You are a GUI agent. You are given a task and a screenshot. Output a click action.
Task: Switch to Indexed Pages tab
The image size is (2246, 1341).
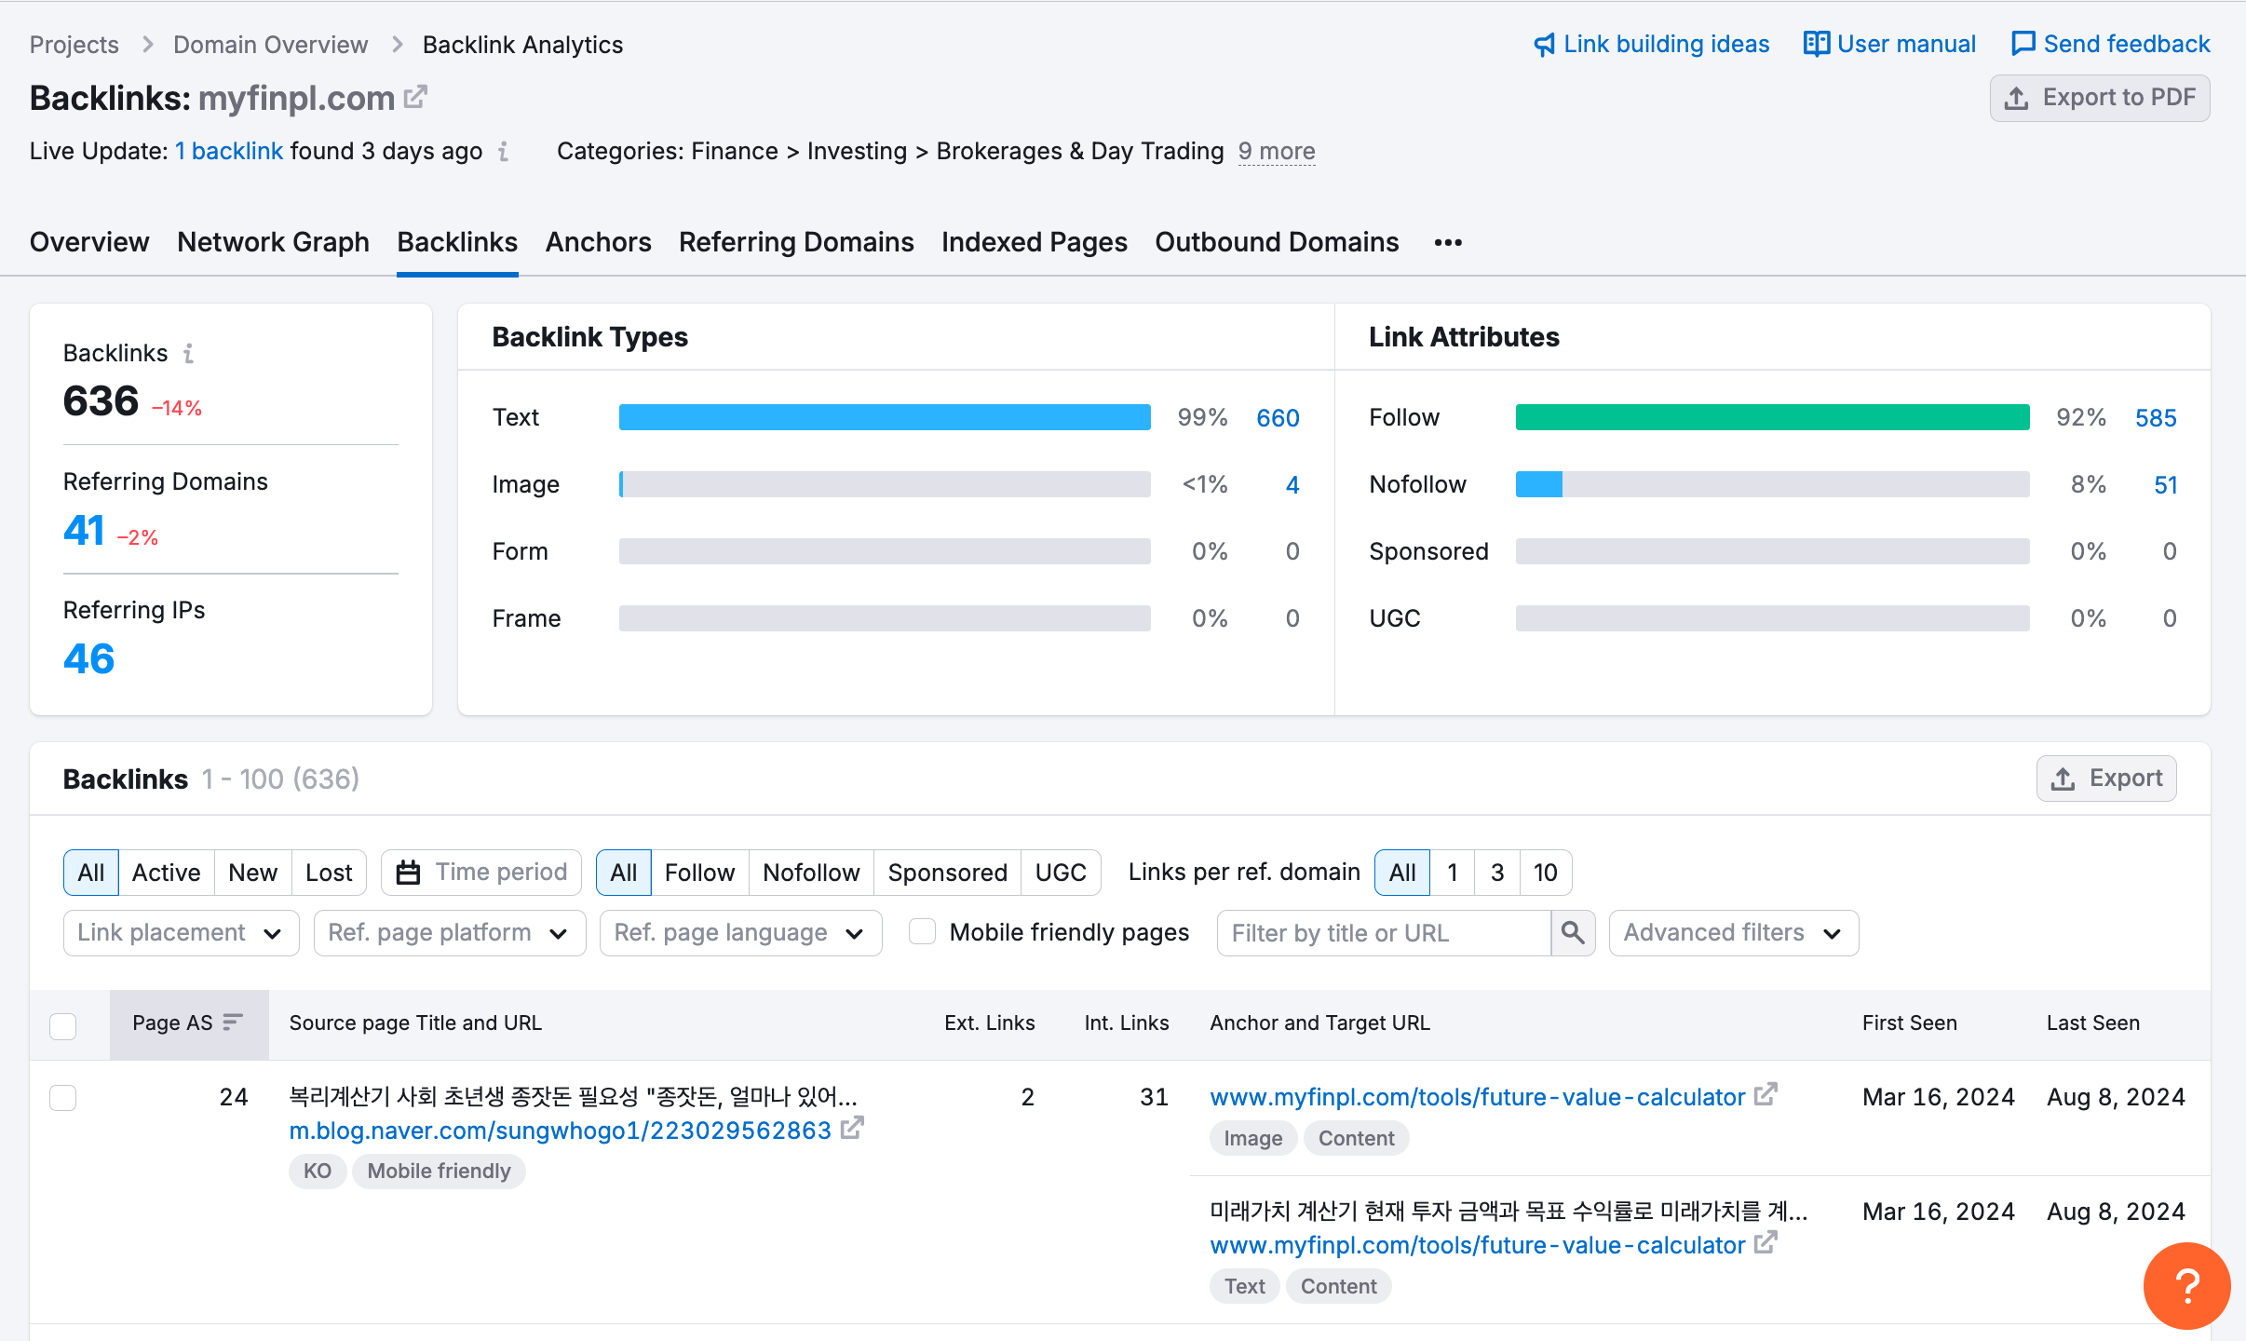pos(1035,242)
